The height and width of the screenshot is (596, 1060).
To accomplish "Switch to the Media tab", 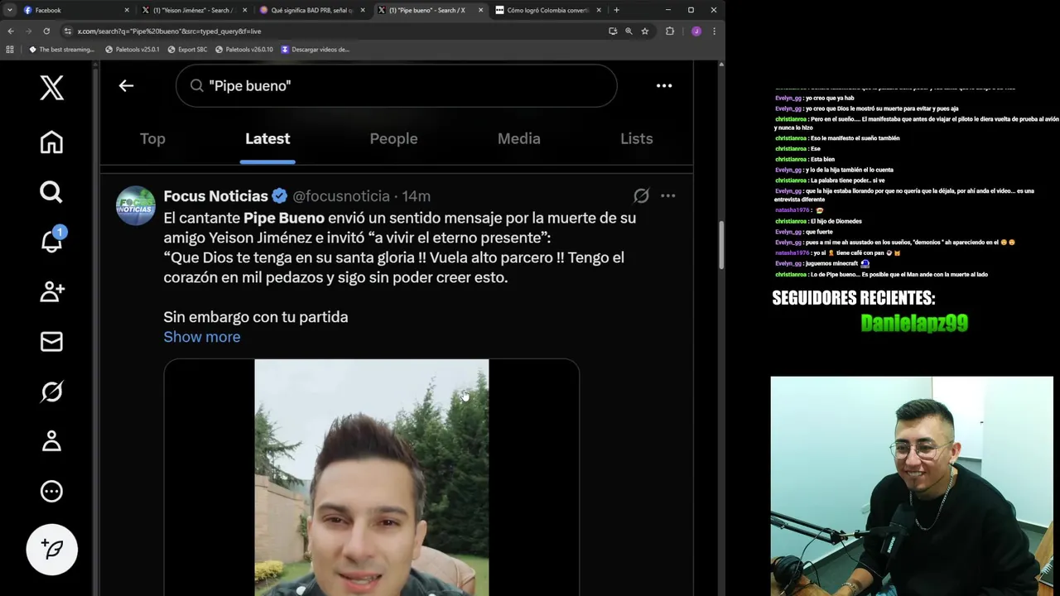I will click(519, 139).
